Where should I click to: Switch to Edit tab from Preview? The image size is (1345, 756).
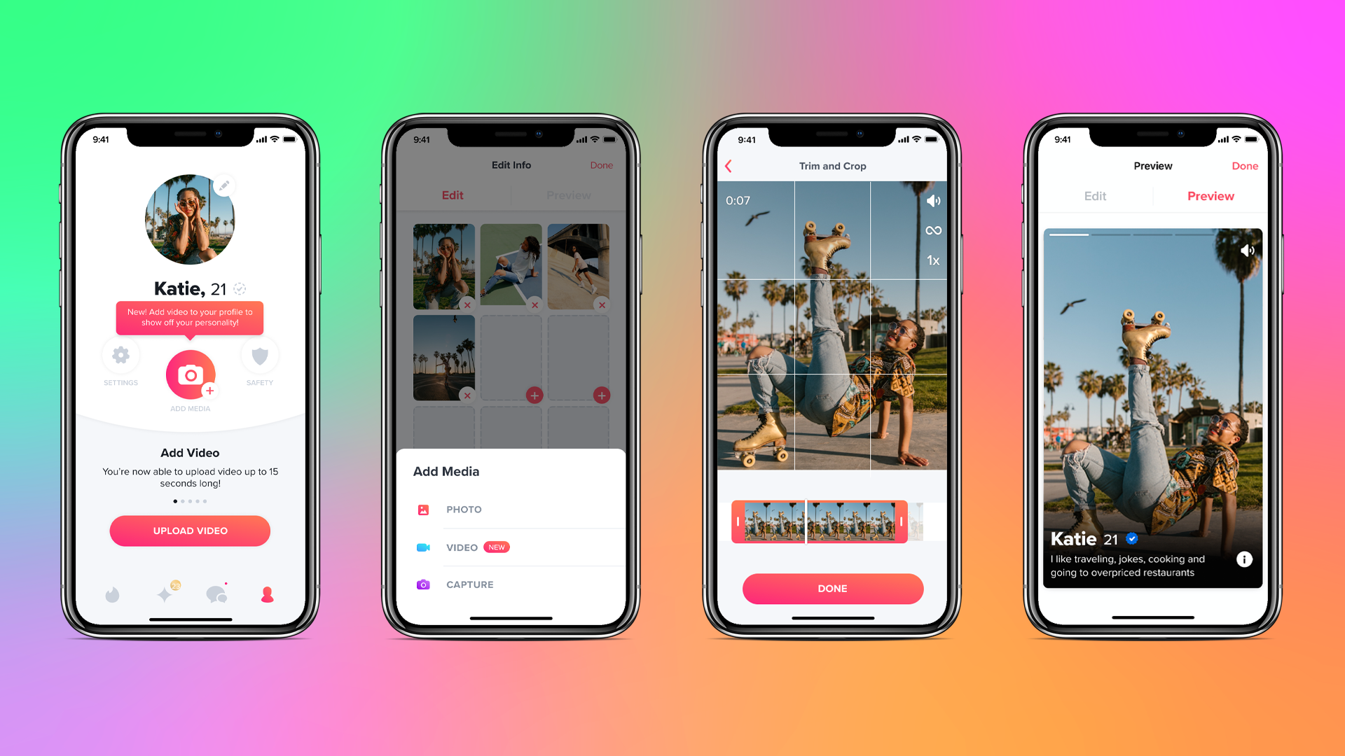pyautogui.click(x=1094, y=196)
